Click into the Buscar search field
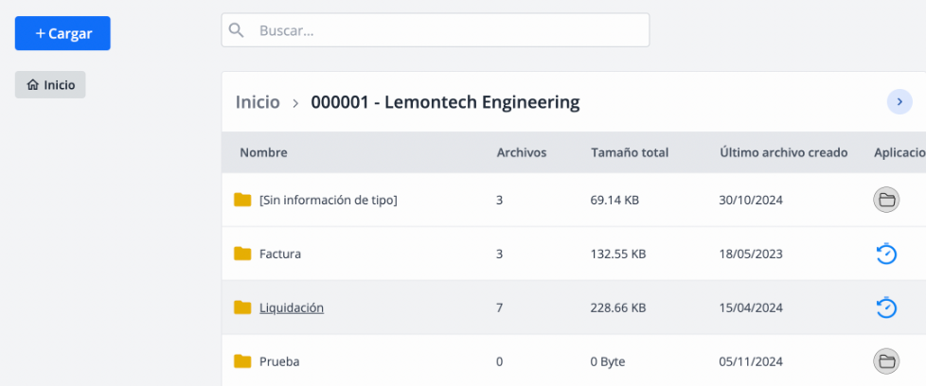 pyautogui.click(x=436, y=30)
